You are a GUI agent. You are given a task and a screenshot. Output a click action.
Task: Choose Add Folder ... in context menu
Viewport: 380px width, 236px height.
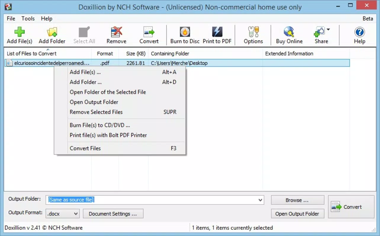(x=120, y=82)
